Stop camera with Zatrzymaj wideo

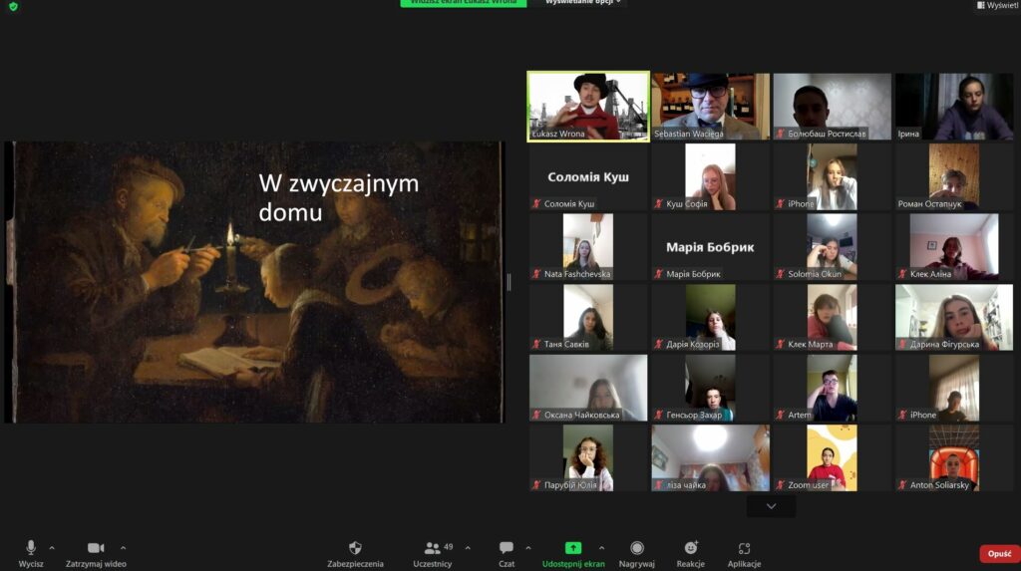point(96,548)
